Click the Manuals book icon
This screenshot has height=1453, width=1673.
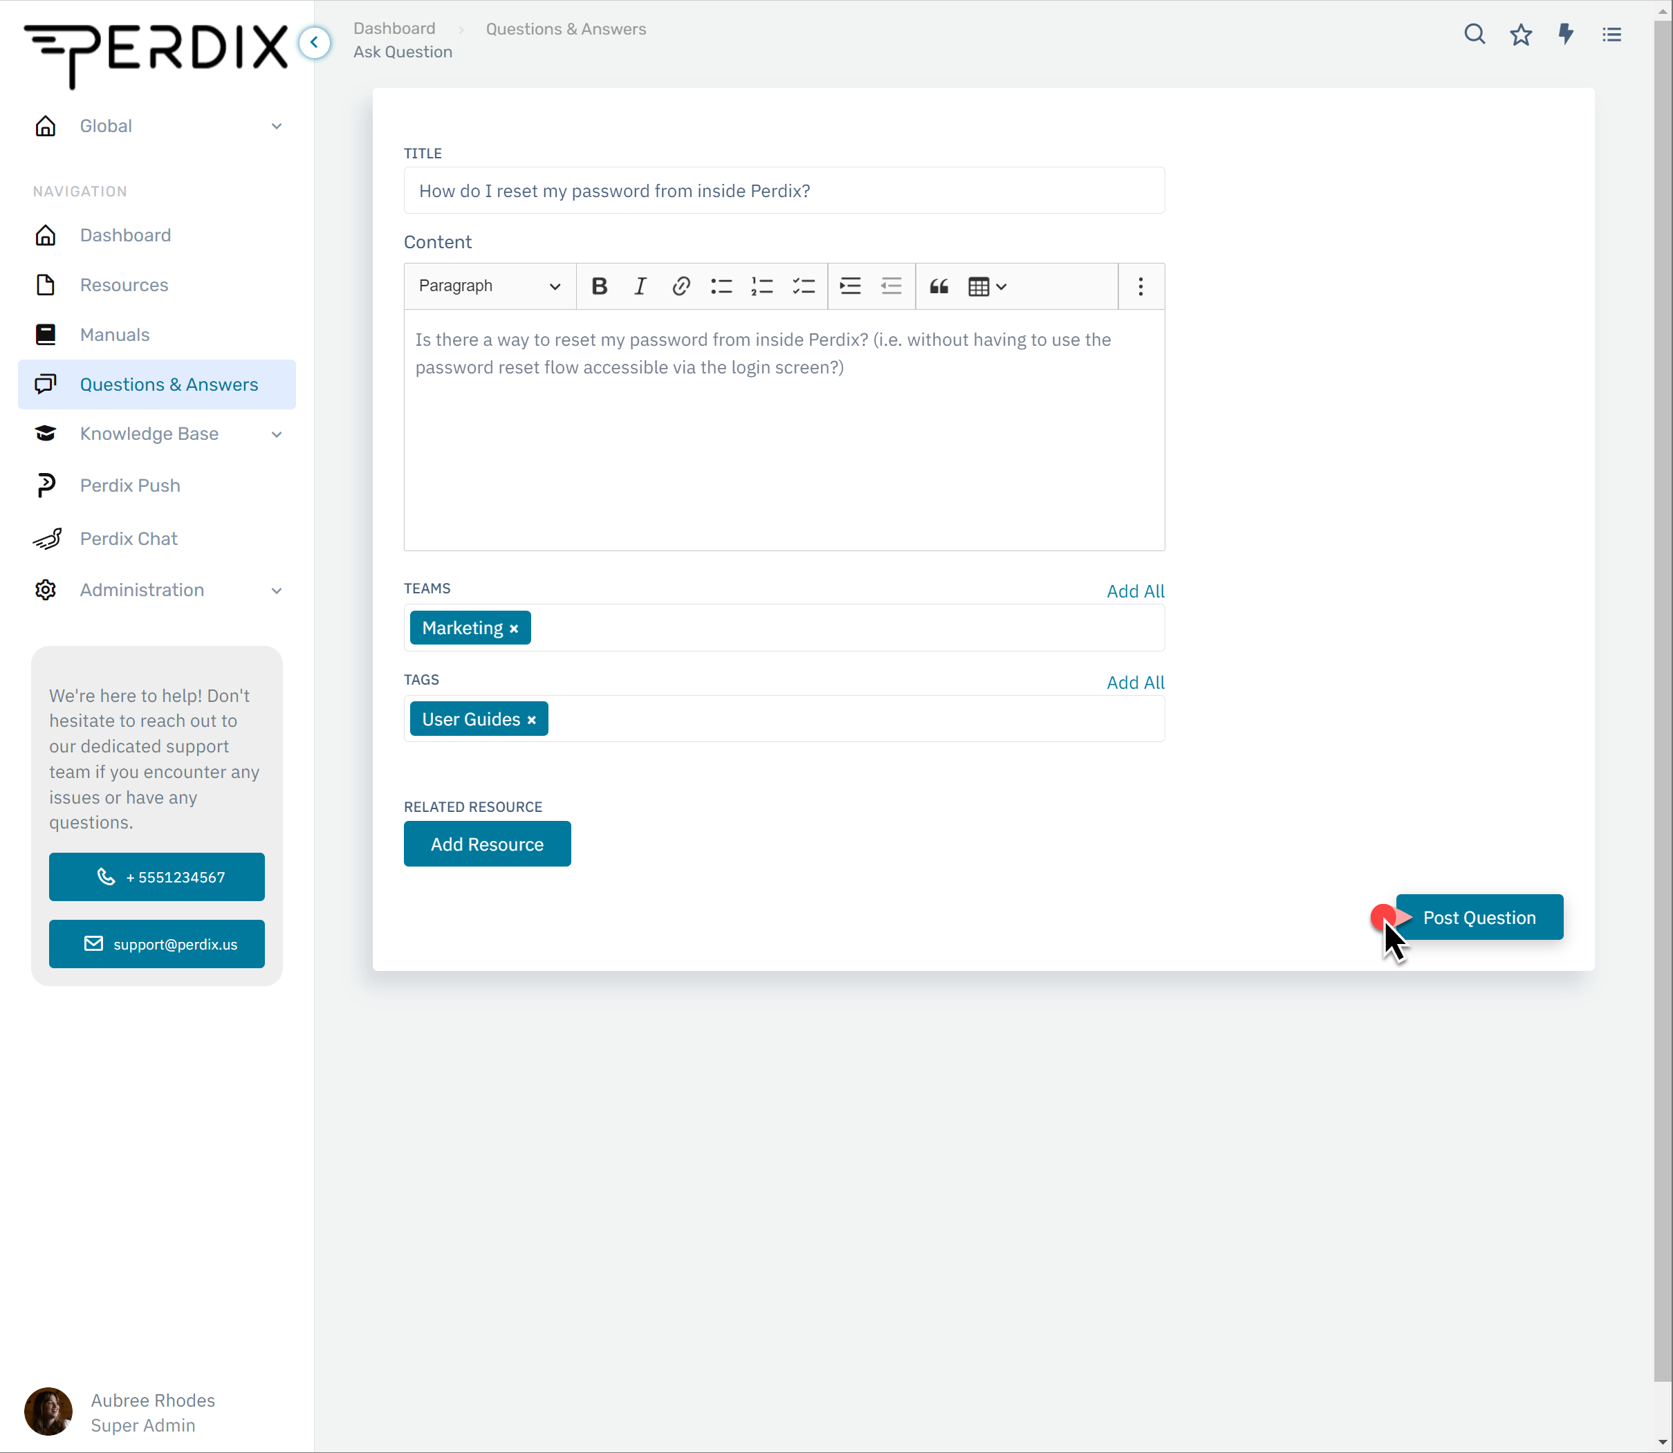pos(46,335)
